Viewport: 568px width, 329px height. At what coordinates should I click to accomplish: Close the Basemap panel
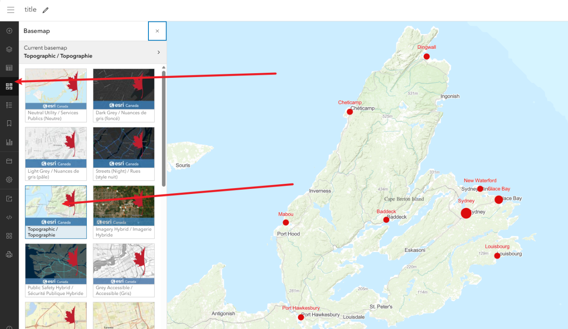pyautogui.click(x=157, y=31)
